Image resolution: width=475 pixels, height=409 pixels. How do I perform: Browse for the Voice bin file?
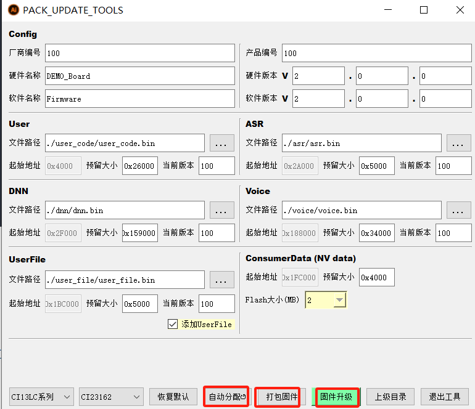pyautogui.click(x=459, y=210)
